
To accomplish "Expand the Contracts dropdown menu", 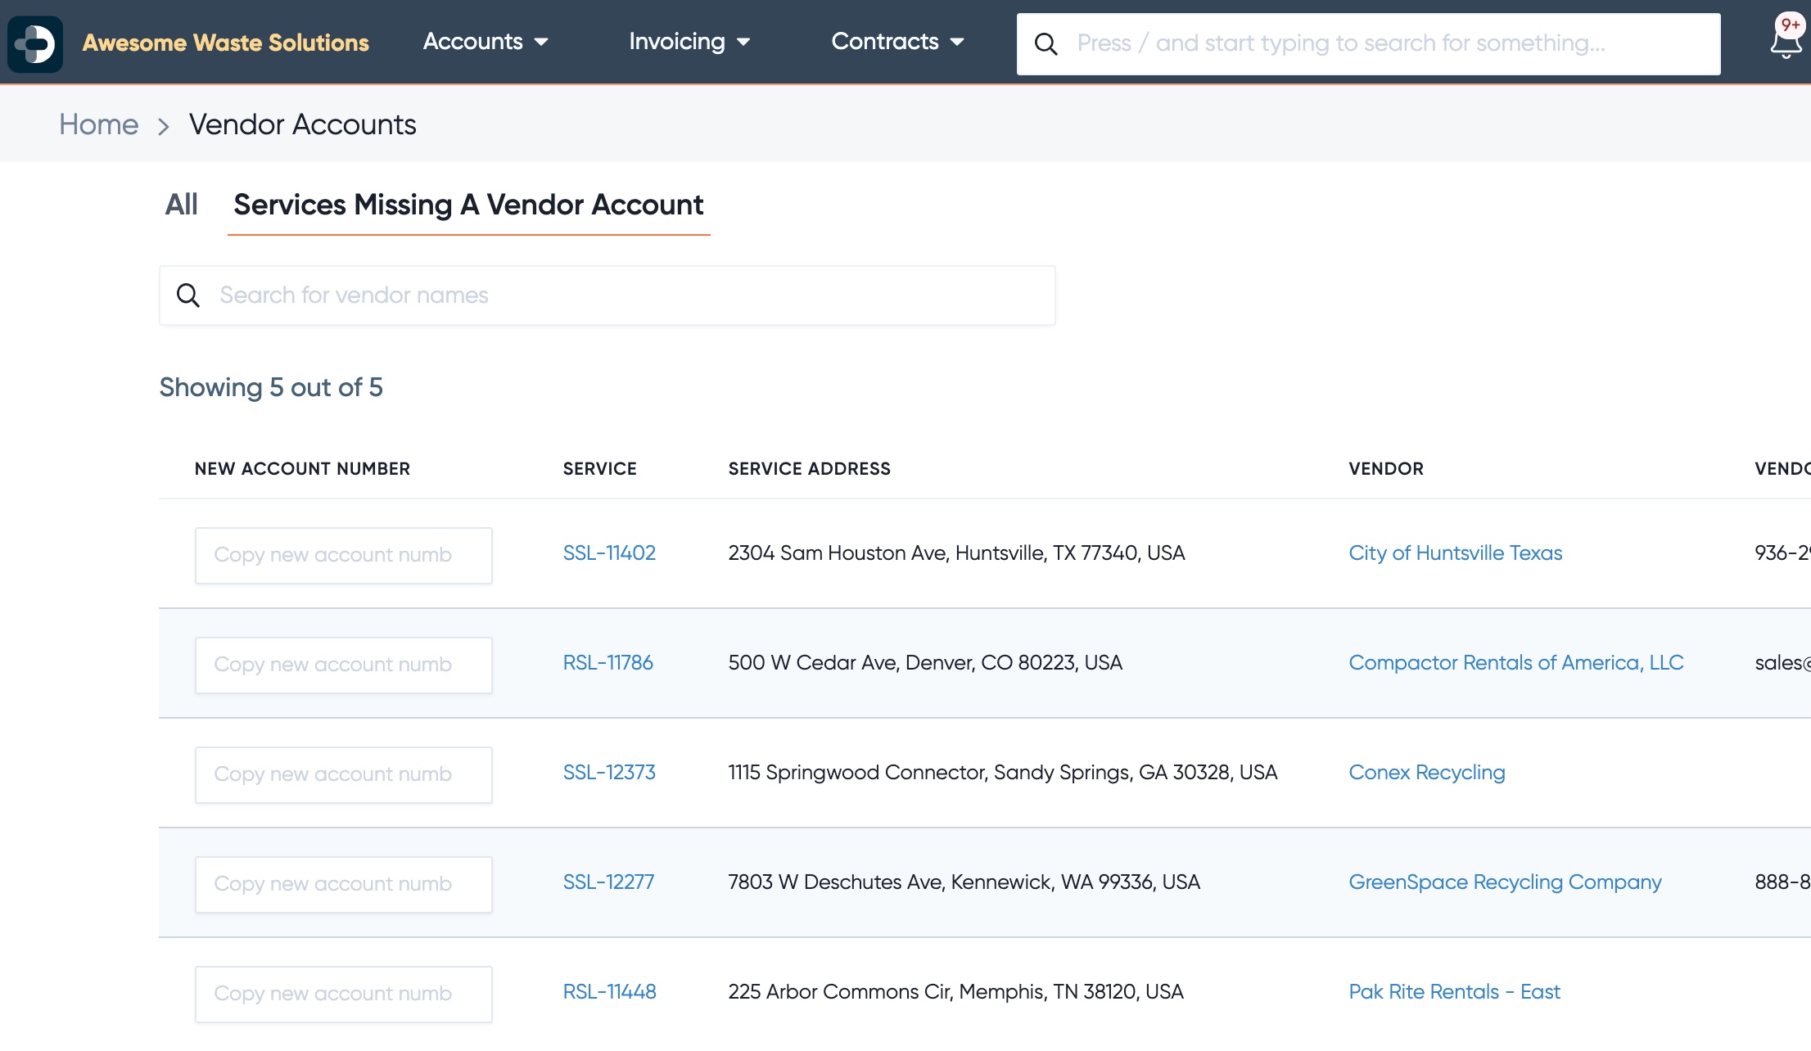I will 898,42.
